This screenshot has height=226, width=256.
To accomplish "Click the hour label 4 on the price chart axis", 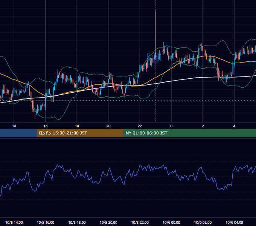I will [234, 126].
